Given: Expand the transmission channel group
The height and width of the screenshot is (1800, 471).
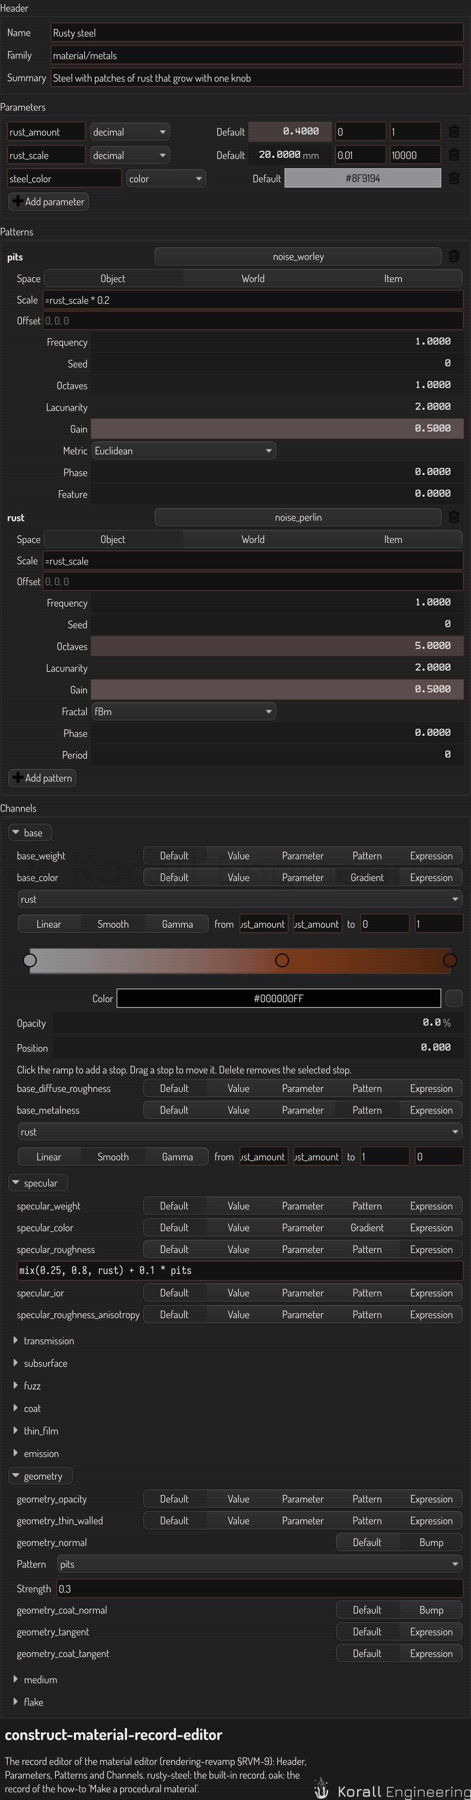Looking at the screenshot, I should click(43, 1341).
